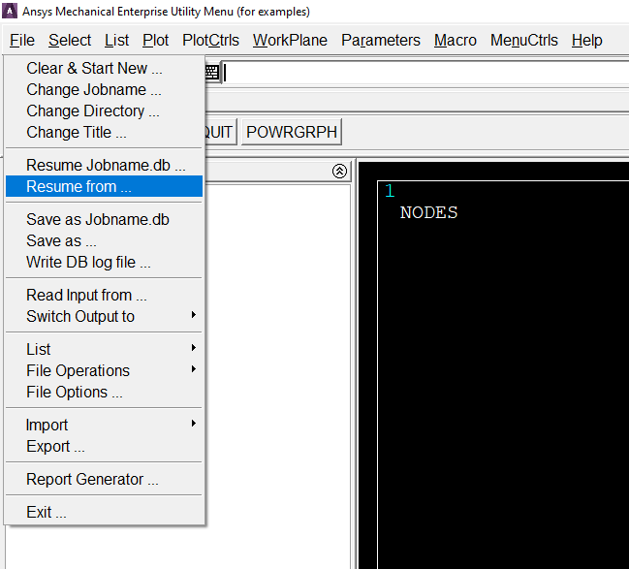Click the QUIT toolbar button

(220, 132)
